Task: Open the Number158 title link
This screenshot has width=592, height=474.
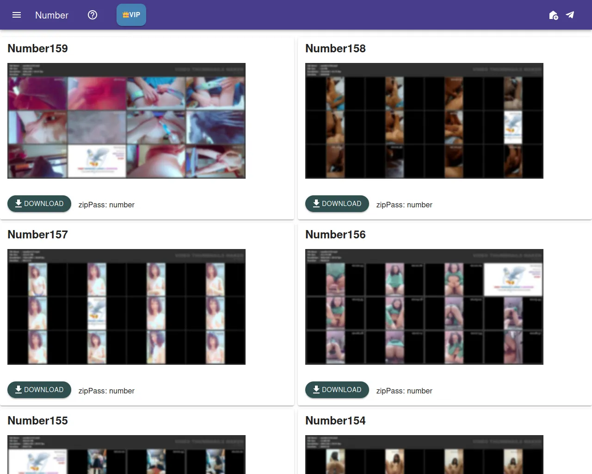Action: tap(335, 48)
